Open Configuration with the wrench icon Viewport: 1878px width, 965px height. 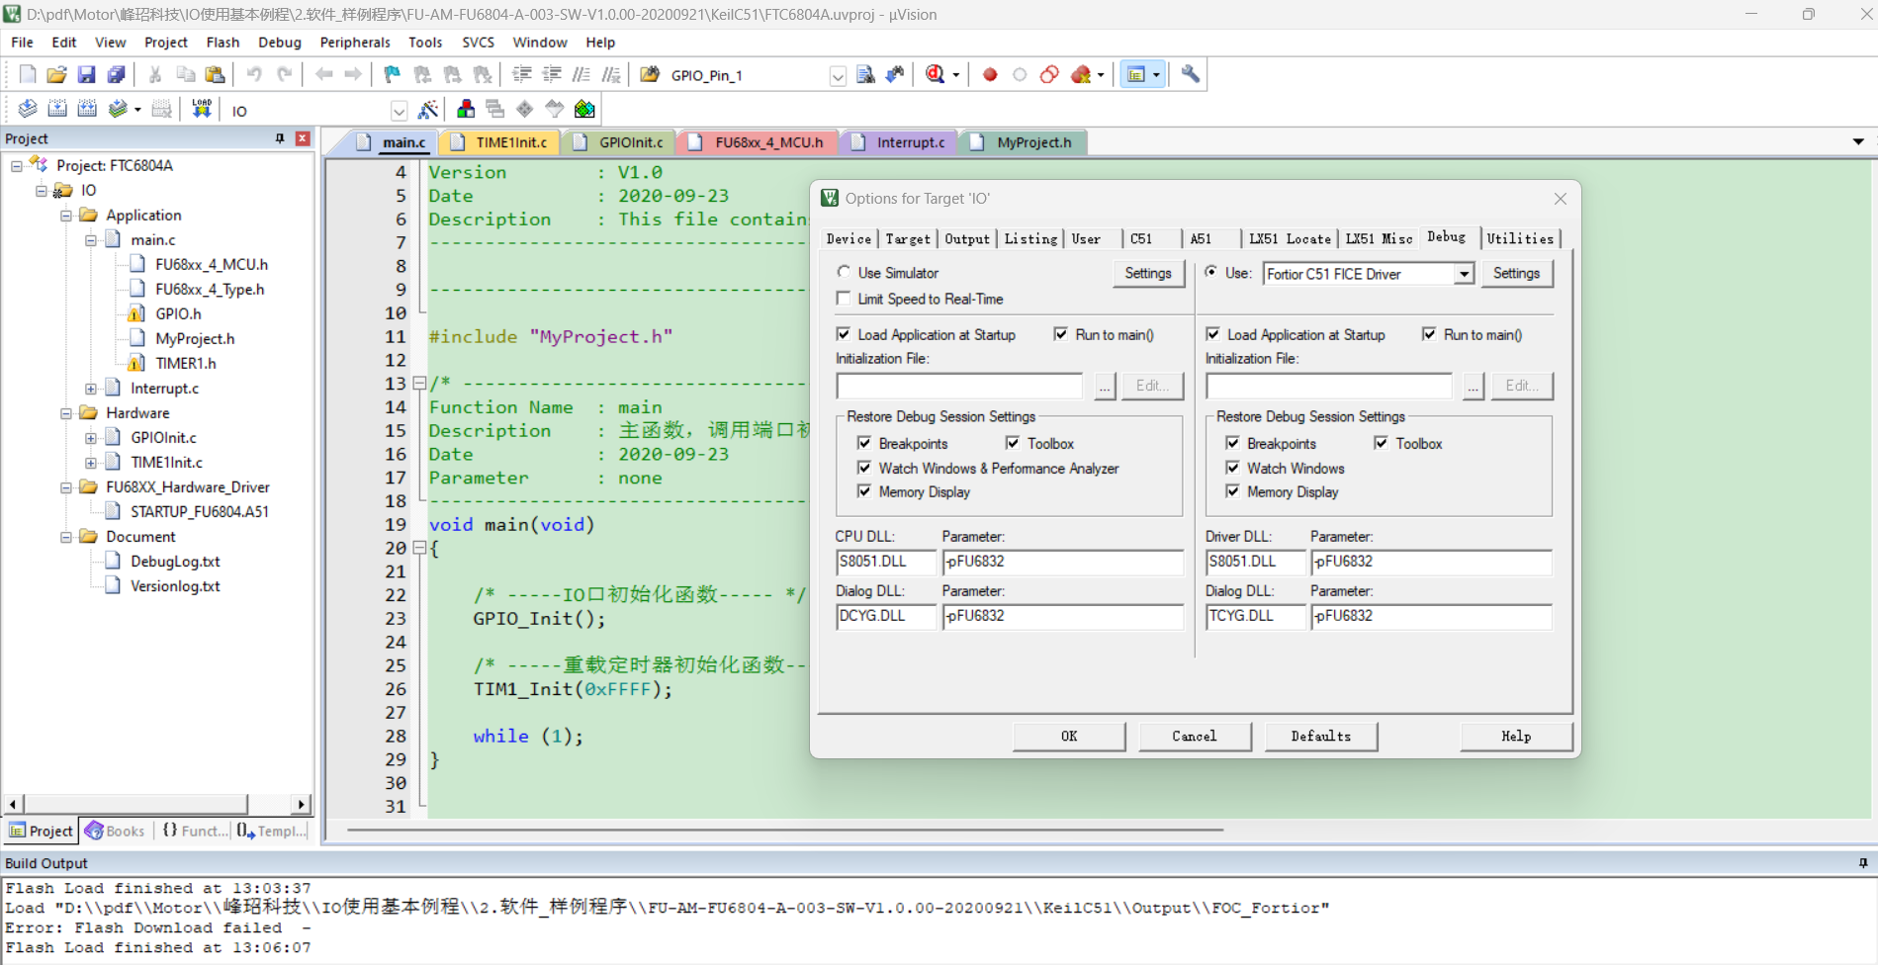(1191, 74)
